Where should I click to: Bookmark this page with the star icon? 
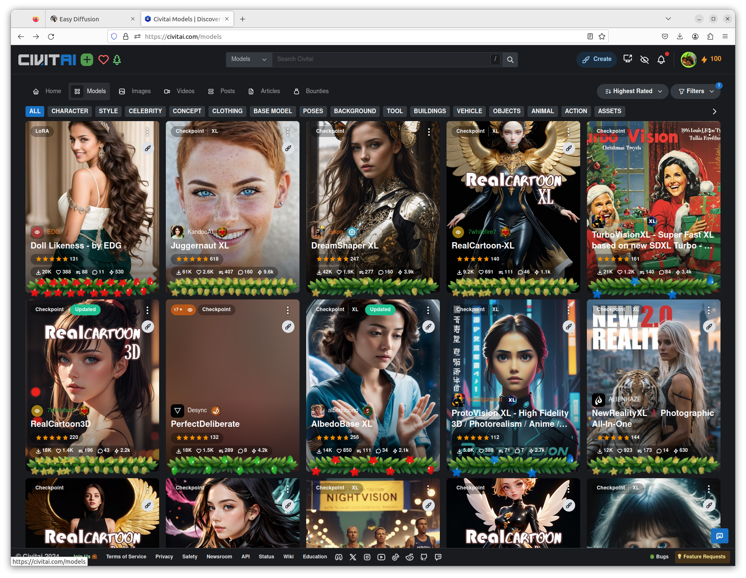(602, 36)
